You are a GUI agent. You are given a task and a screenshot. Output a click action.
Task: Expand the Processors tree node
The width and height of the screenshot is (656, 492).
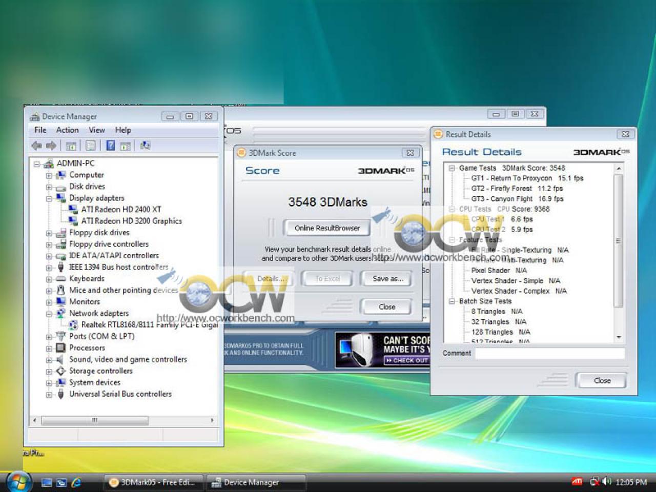49,348
